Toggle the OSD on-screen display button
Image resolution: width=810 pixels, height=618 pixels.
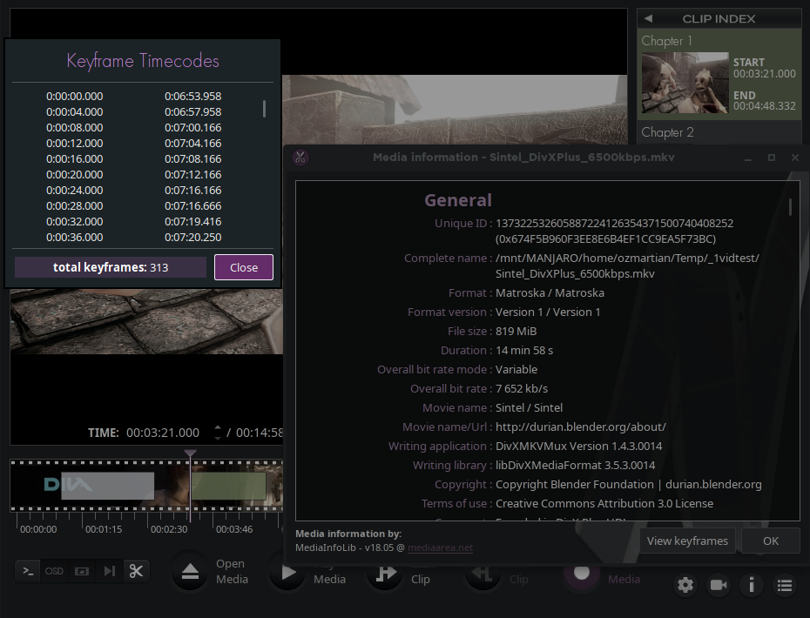(x=54, y=571)
